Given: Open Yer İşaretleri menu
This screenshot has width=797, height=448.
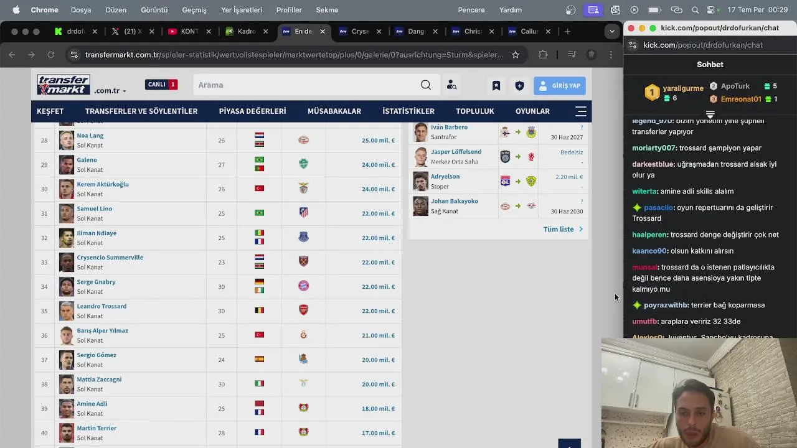Looking at the screenshot, I should tap(242, 10).
